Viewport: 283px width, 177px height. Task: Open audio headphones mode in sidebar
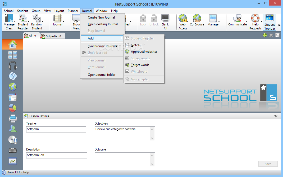tap(13, 65)
